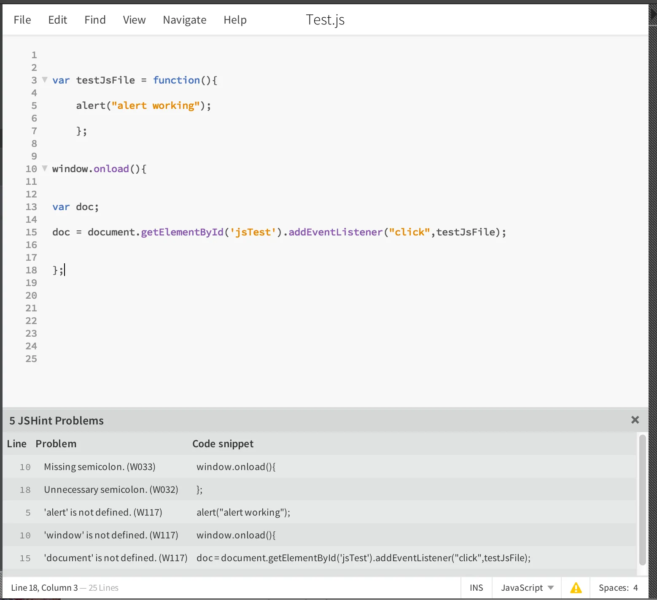Collapse the window.onload block fold arrow
Screen dimensions: 657x600
[45, 168]
